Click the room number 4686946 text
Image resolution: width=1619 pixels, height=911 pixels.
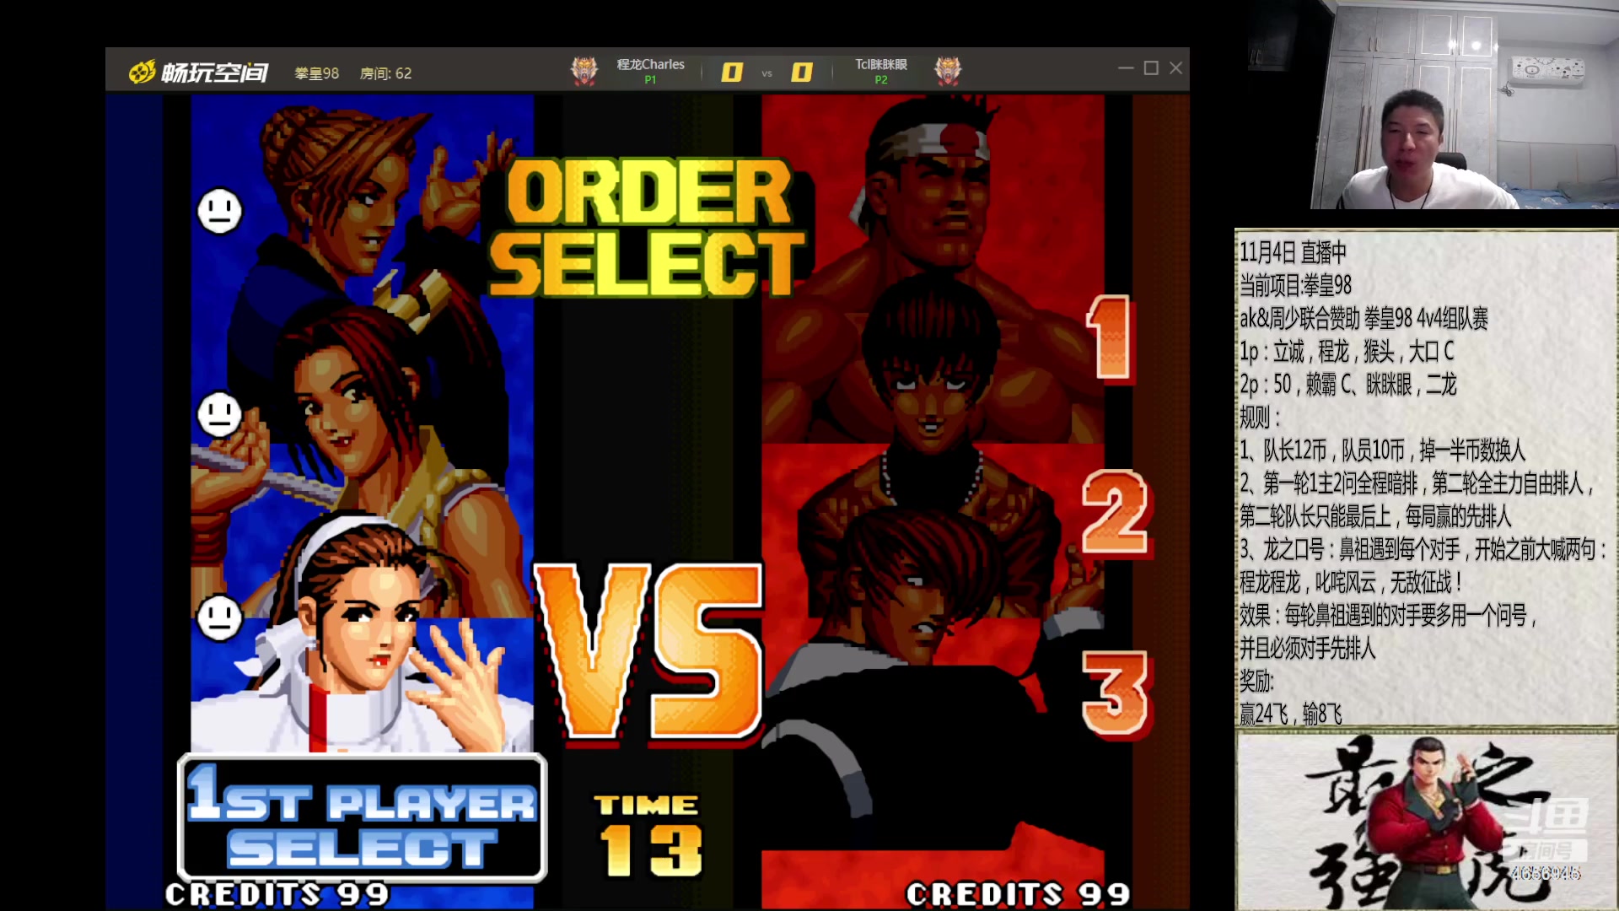click(x=1546, y=873)
